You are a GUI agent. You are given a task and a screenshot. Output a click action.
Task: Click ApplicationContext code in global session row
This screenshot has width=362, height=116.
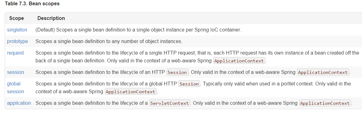[131, 92]
